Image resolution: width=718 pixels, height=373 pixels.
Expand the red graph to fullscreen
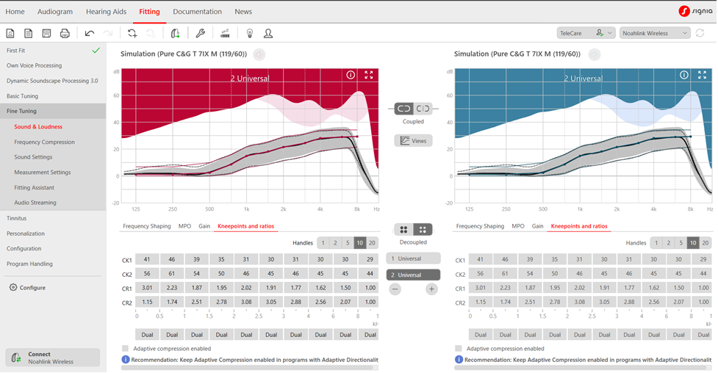coord(369,75)
